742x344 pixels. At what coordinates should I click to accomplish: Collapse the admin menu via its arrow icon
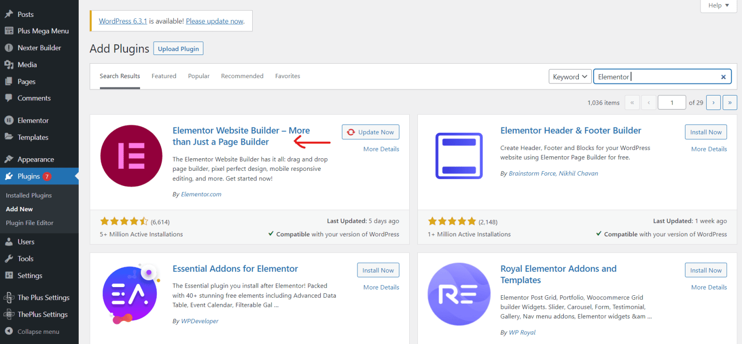pyautogui.click(x=10, y=331)
